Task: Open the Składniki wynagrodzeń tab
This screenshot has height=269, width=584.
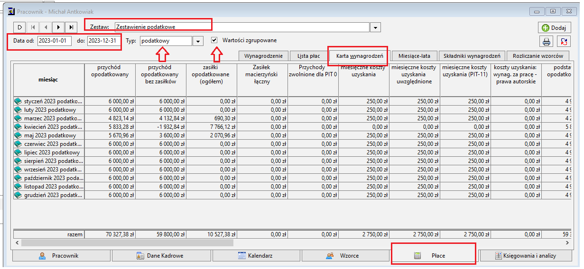Action: pyautogui.click(x=472, y=56)
